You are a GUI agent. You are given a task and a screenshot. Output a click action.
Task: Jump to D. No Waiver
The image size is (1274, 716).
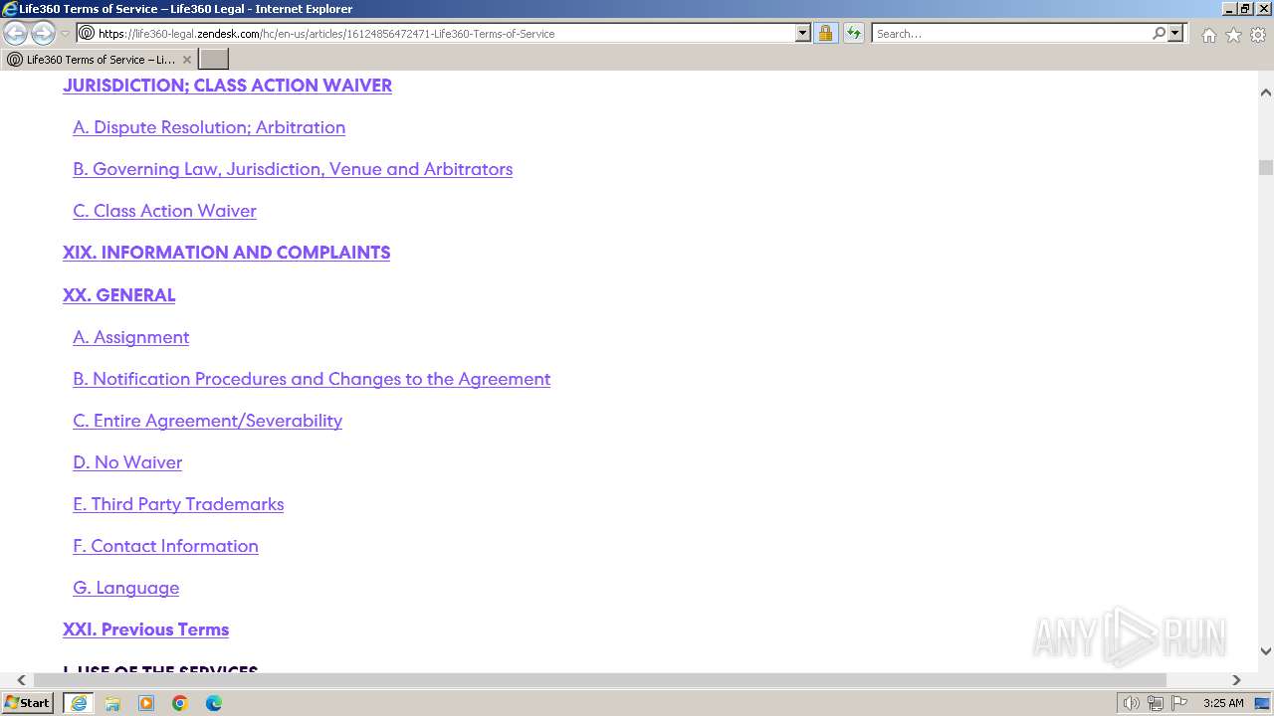tap(127, 462)
